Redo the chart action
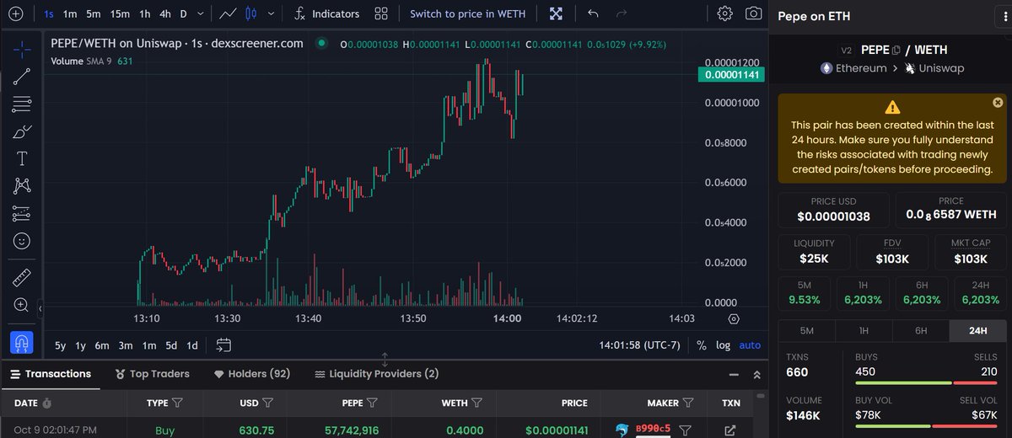The height and width of the screenshot is (438, 1012). pyautogui.click(x=622, y=13)
